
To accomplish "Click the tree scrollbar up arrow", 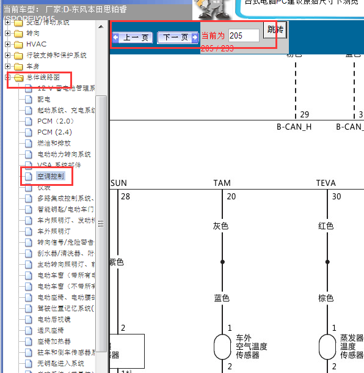I will [x=101, y=27].
